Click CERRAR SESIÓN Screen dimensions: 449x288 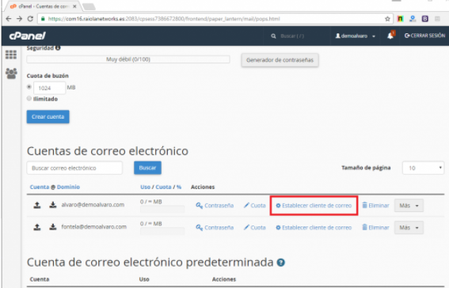[424, 36]
